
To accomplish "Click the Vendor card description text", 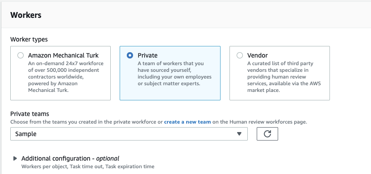I will point(284,77).
